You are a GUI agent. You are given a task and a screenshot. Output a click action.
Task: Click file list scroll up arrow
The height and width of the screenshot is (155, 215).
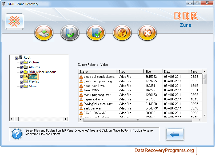[x=204, y=72]
